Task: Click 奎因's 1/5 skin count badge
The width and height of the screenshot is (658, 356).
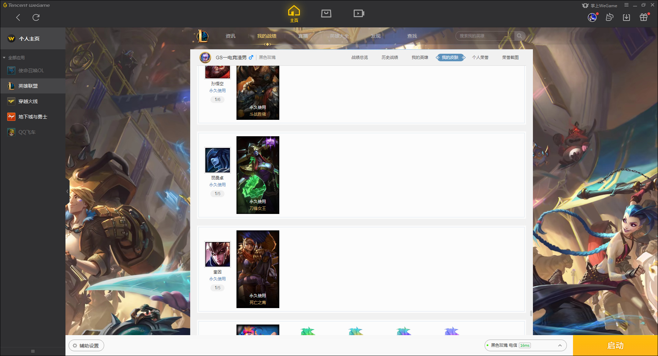Action: click(x=218, y=288)
